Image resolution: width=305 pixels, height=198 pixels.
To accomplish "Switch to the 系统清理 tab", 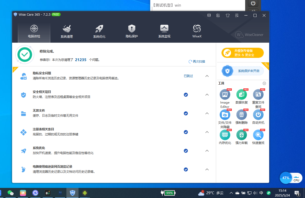I will coord(67,31).
